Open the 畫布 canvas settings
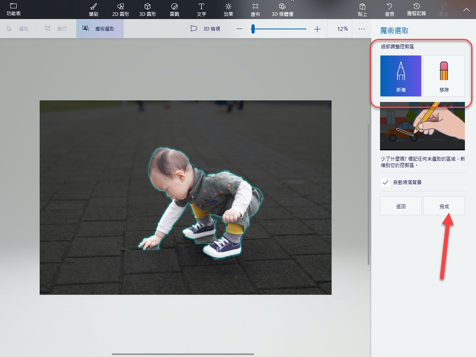Image resolution: width=476 pixels, height=357 pixels. tap(255, 10)
